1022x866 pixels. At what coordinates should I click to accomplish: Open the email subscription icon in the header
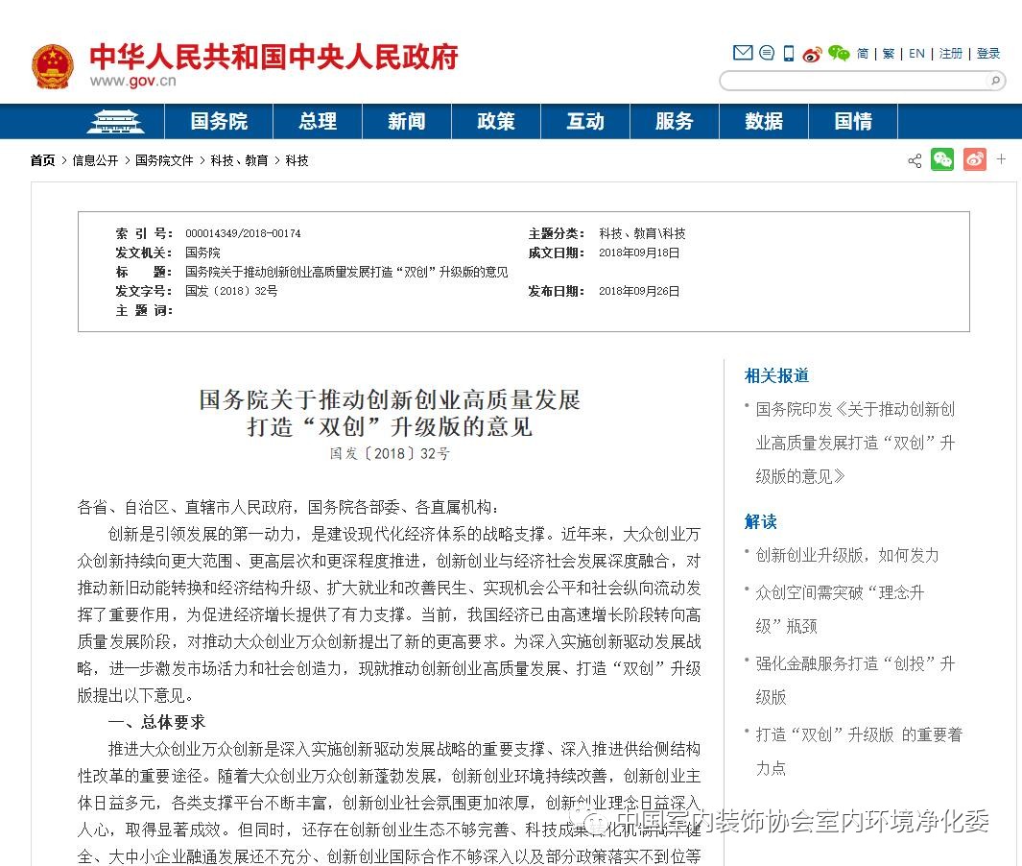tap(743, 53)
